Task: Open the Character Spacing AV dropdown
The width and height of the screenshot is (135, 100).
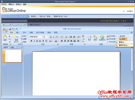Action: [47, 41]
